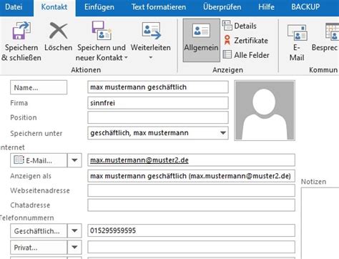The height and width of the screenshot is (259, 339).
Task: Show Alle Felder view
Action: (x=246, y=55)
